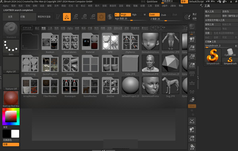Click the BPR render button on right shelf

(x=192, y=27)
